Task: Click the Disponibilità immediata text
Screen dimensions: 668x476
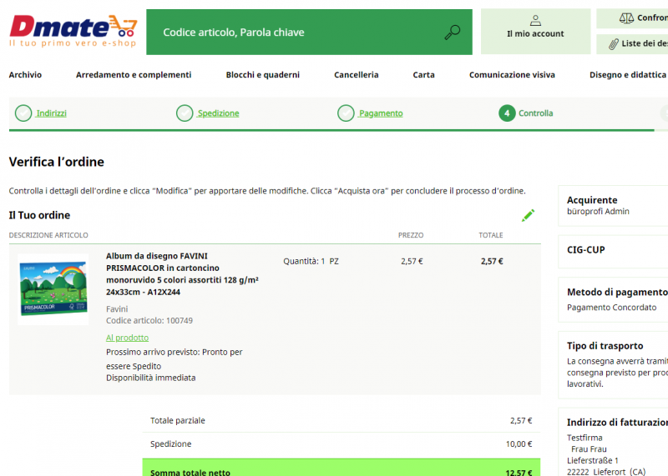Action: click(151, 378)
